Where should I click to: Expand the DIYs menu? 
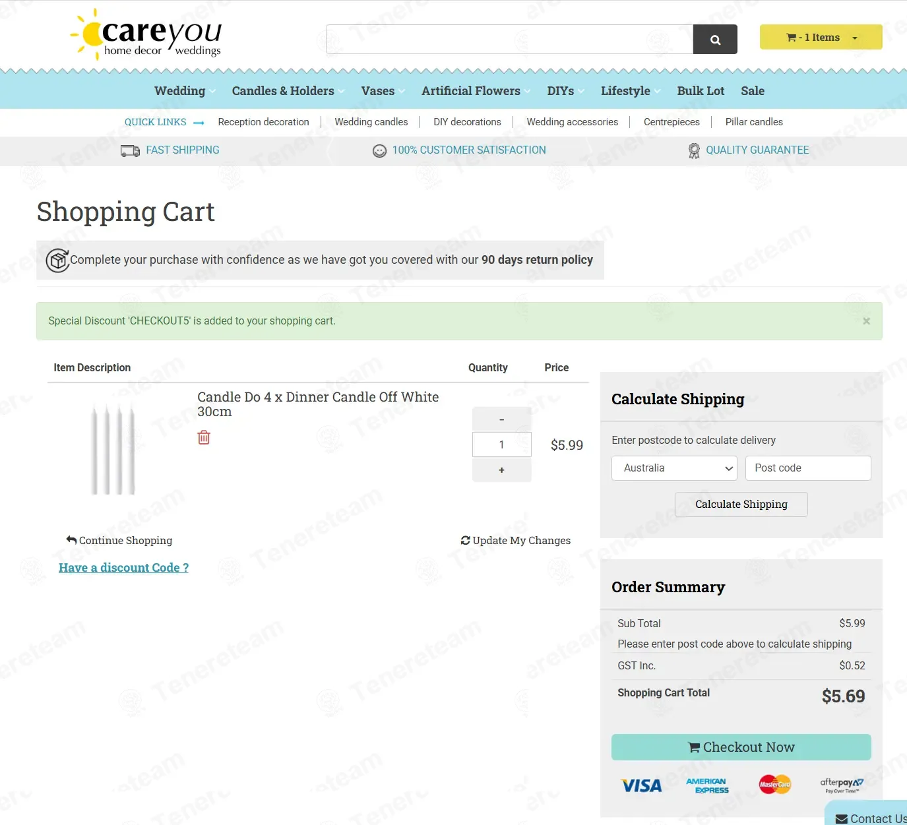point(565,91)
